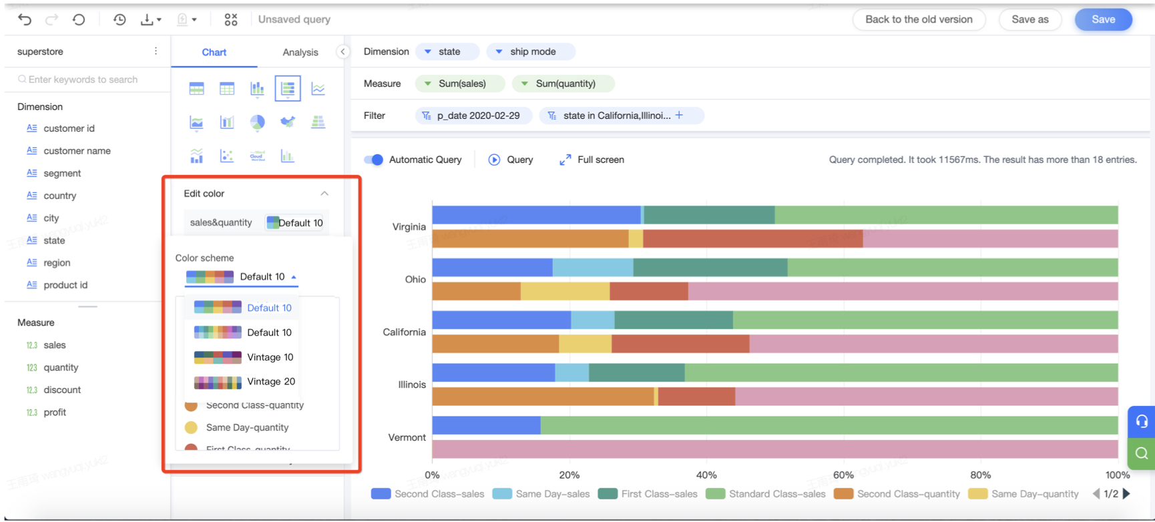
Task: Select the map chart type
Action: click(288, 122)
